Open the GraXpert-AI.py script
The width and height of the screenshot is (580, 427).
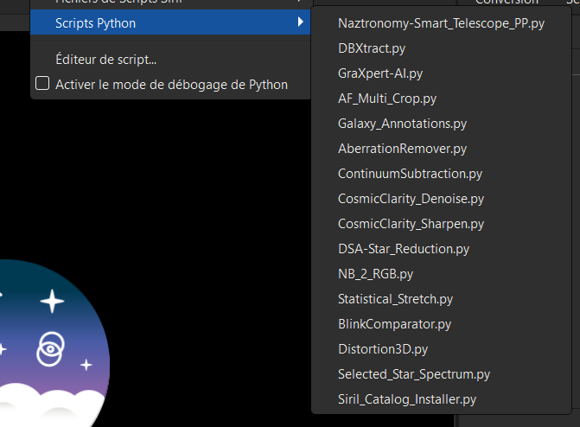380,73
